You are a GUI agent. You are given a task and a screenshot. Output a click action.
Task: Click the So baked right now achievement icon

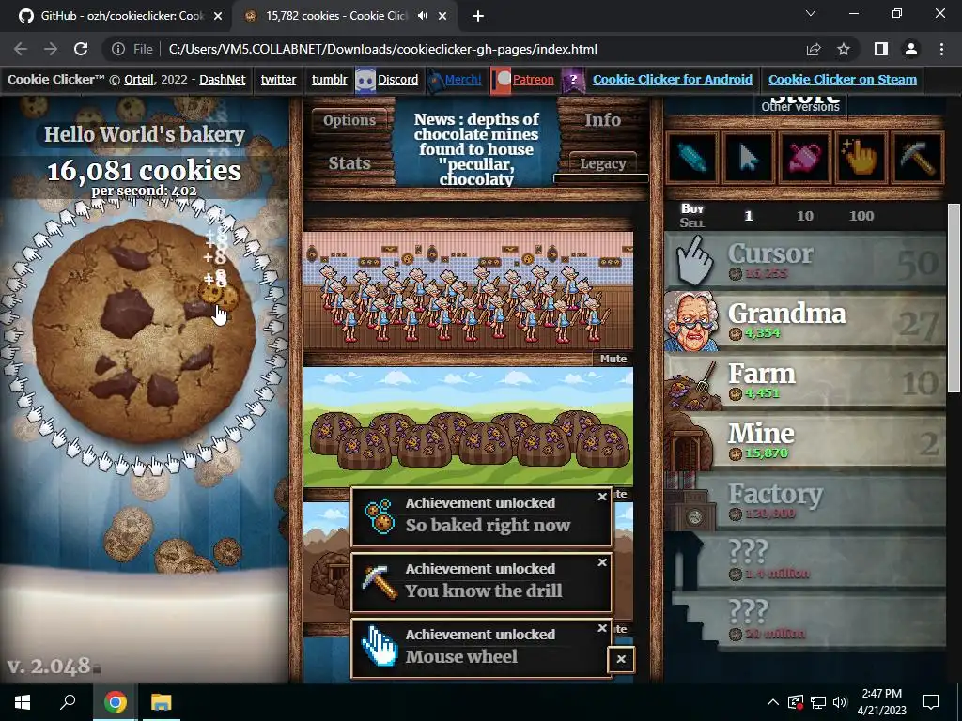(x=380, y=516)
